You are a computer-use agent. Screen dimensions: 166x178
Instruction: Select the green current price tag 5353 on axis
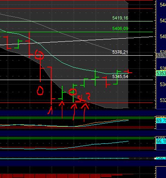pyautogui.click(x=161, y=73)
